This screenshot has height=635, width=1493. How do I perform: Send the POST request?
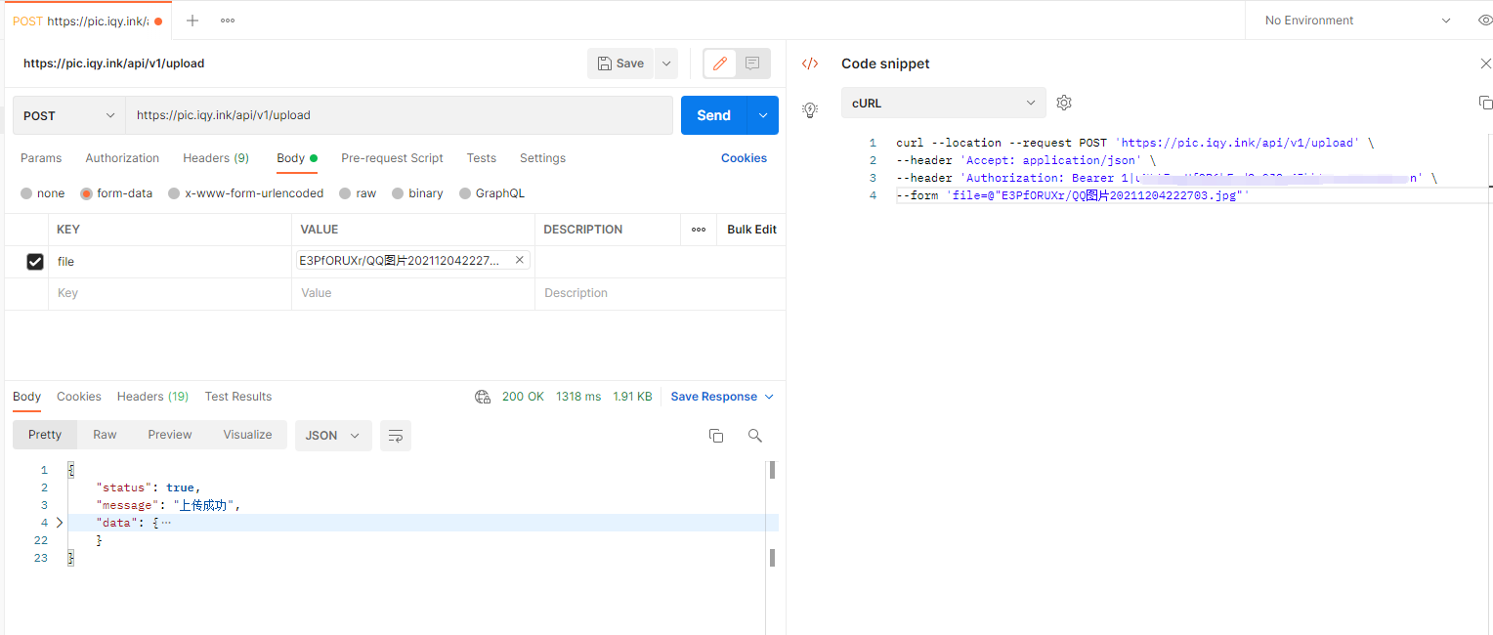713,115
